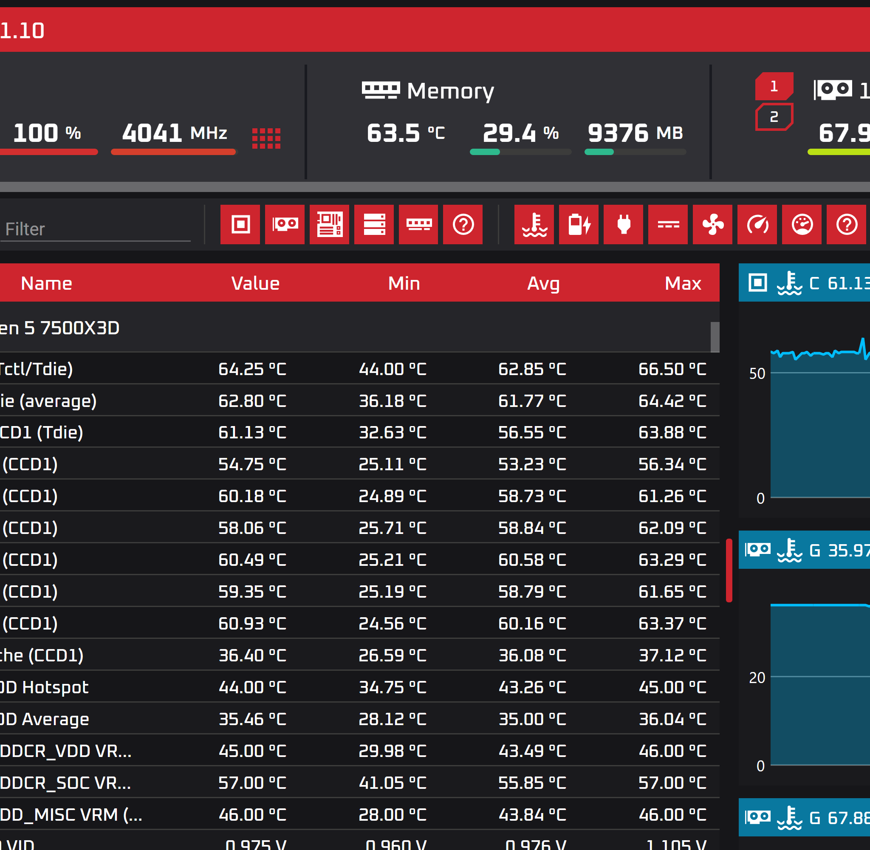Click in the Filter text field
The height and width of the screenshot is (850, 870).
coord(95,229)
